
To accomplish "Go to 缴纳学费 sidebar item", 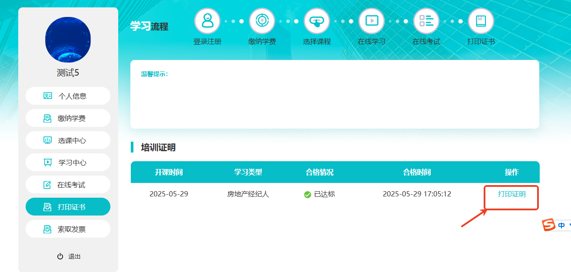I will [68, 118].
